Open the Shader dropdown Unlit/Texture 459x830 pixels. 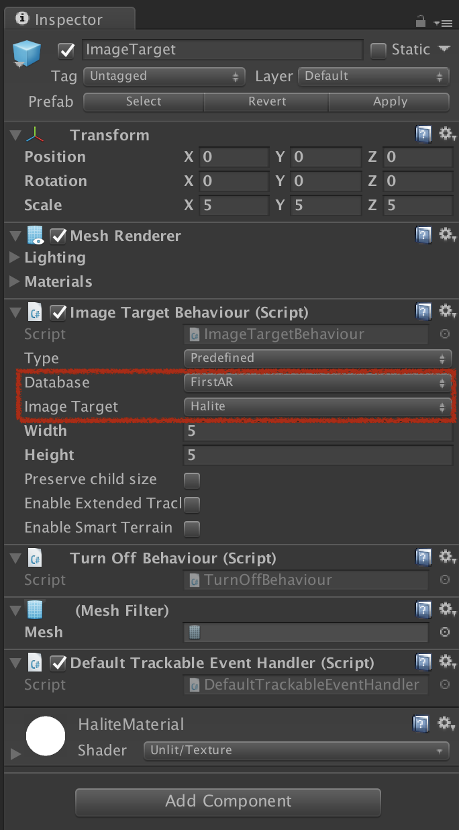tap(296, 751)
